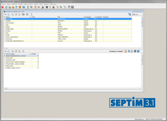This screenshot has height=121, width=167.
Task: Click the document icon right of Receptury ve skupině
Action: point(132,51)
